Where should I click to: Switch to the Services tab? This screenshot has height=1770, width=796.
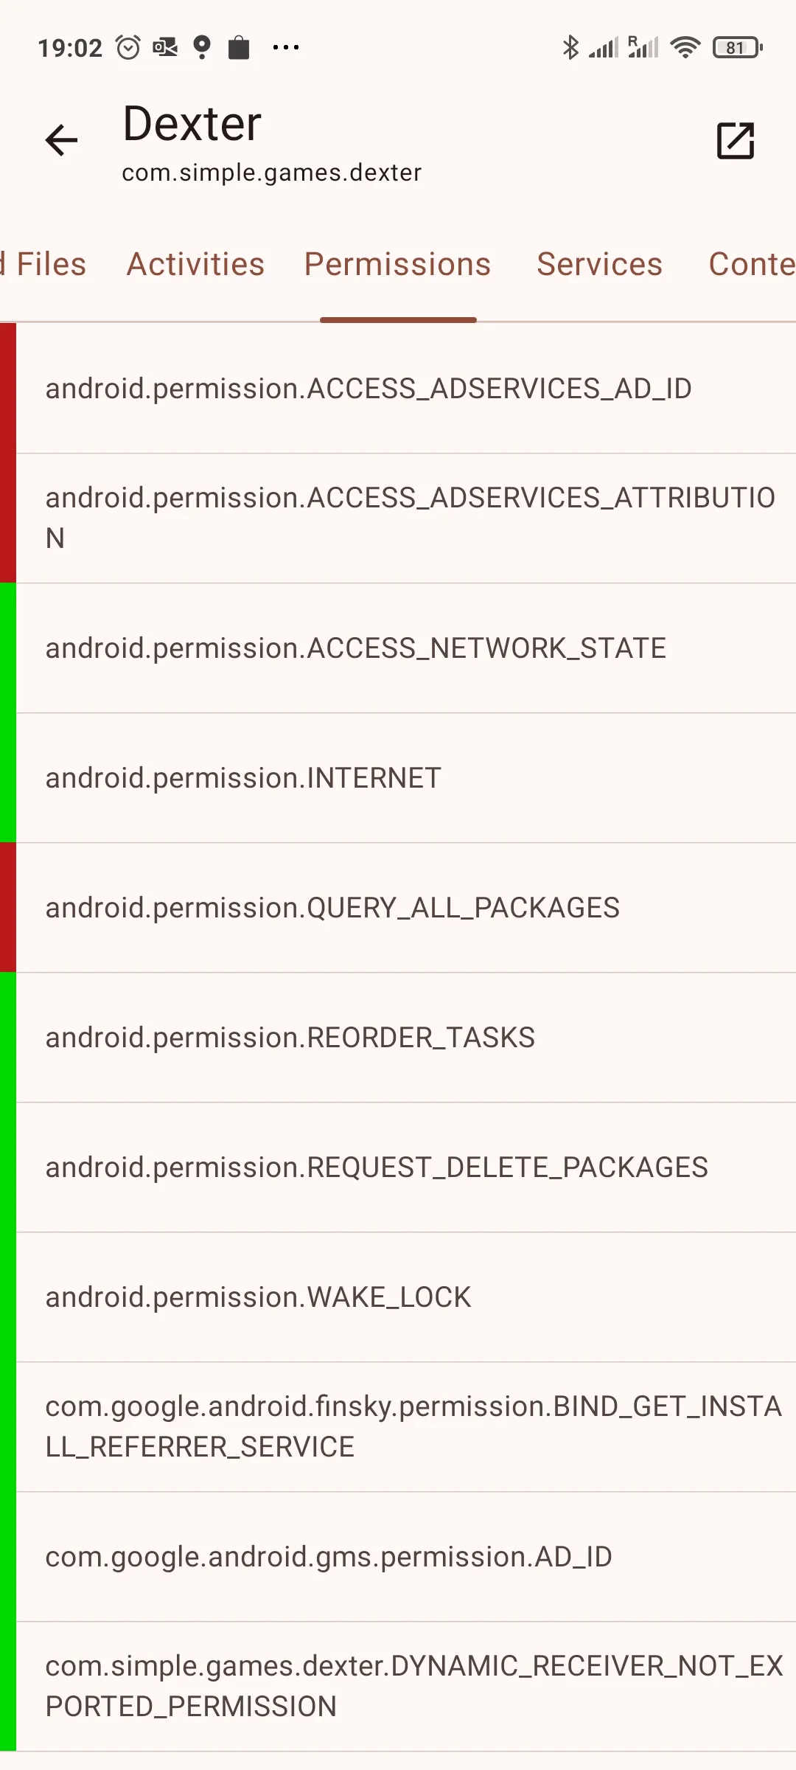(x=599, y=264)
